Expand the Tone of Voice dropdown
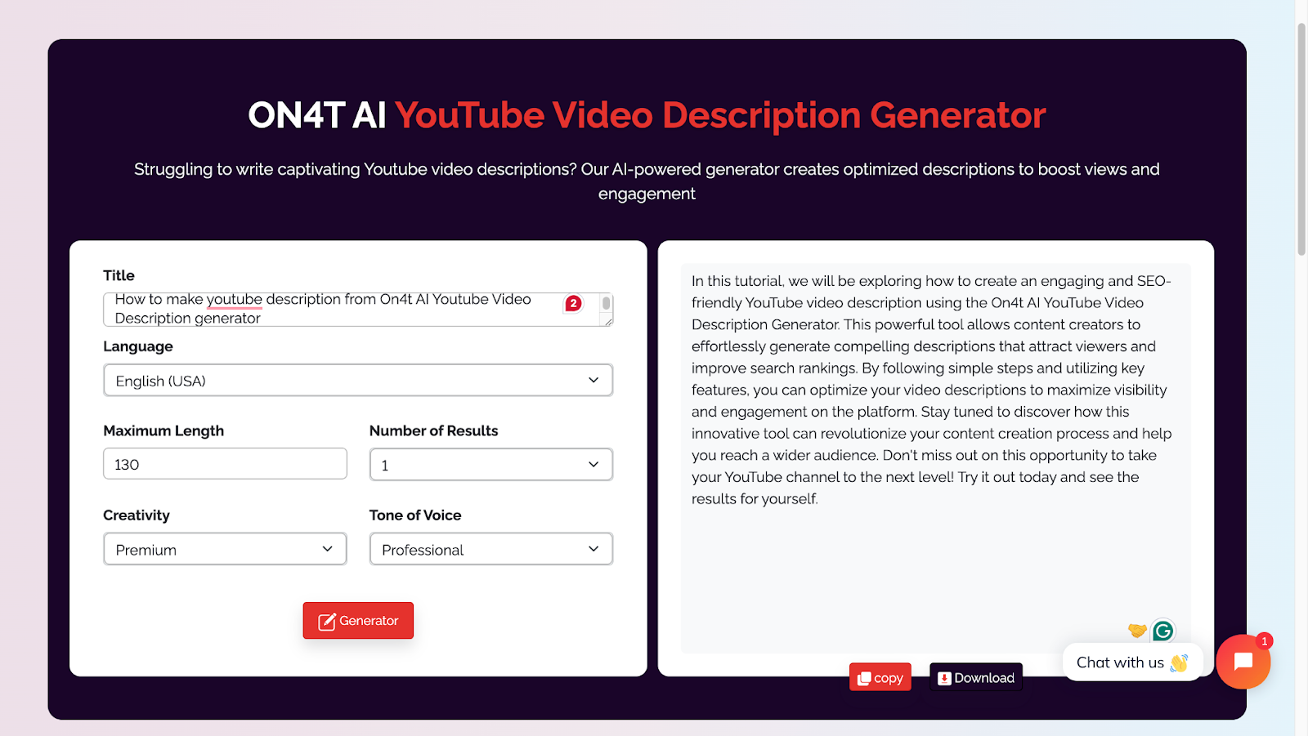This screenshot has width=1308, height=736. click(491, 550)
